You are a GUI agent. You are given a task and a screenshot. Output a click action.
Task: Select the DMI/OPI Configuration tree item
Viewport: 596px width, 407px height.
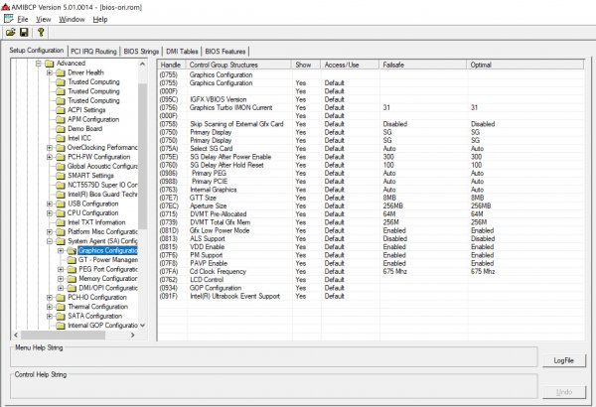point(108,288)
